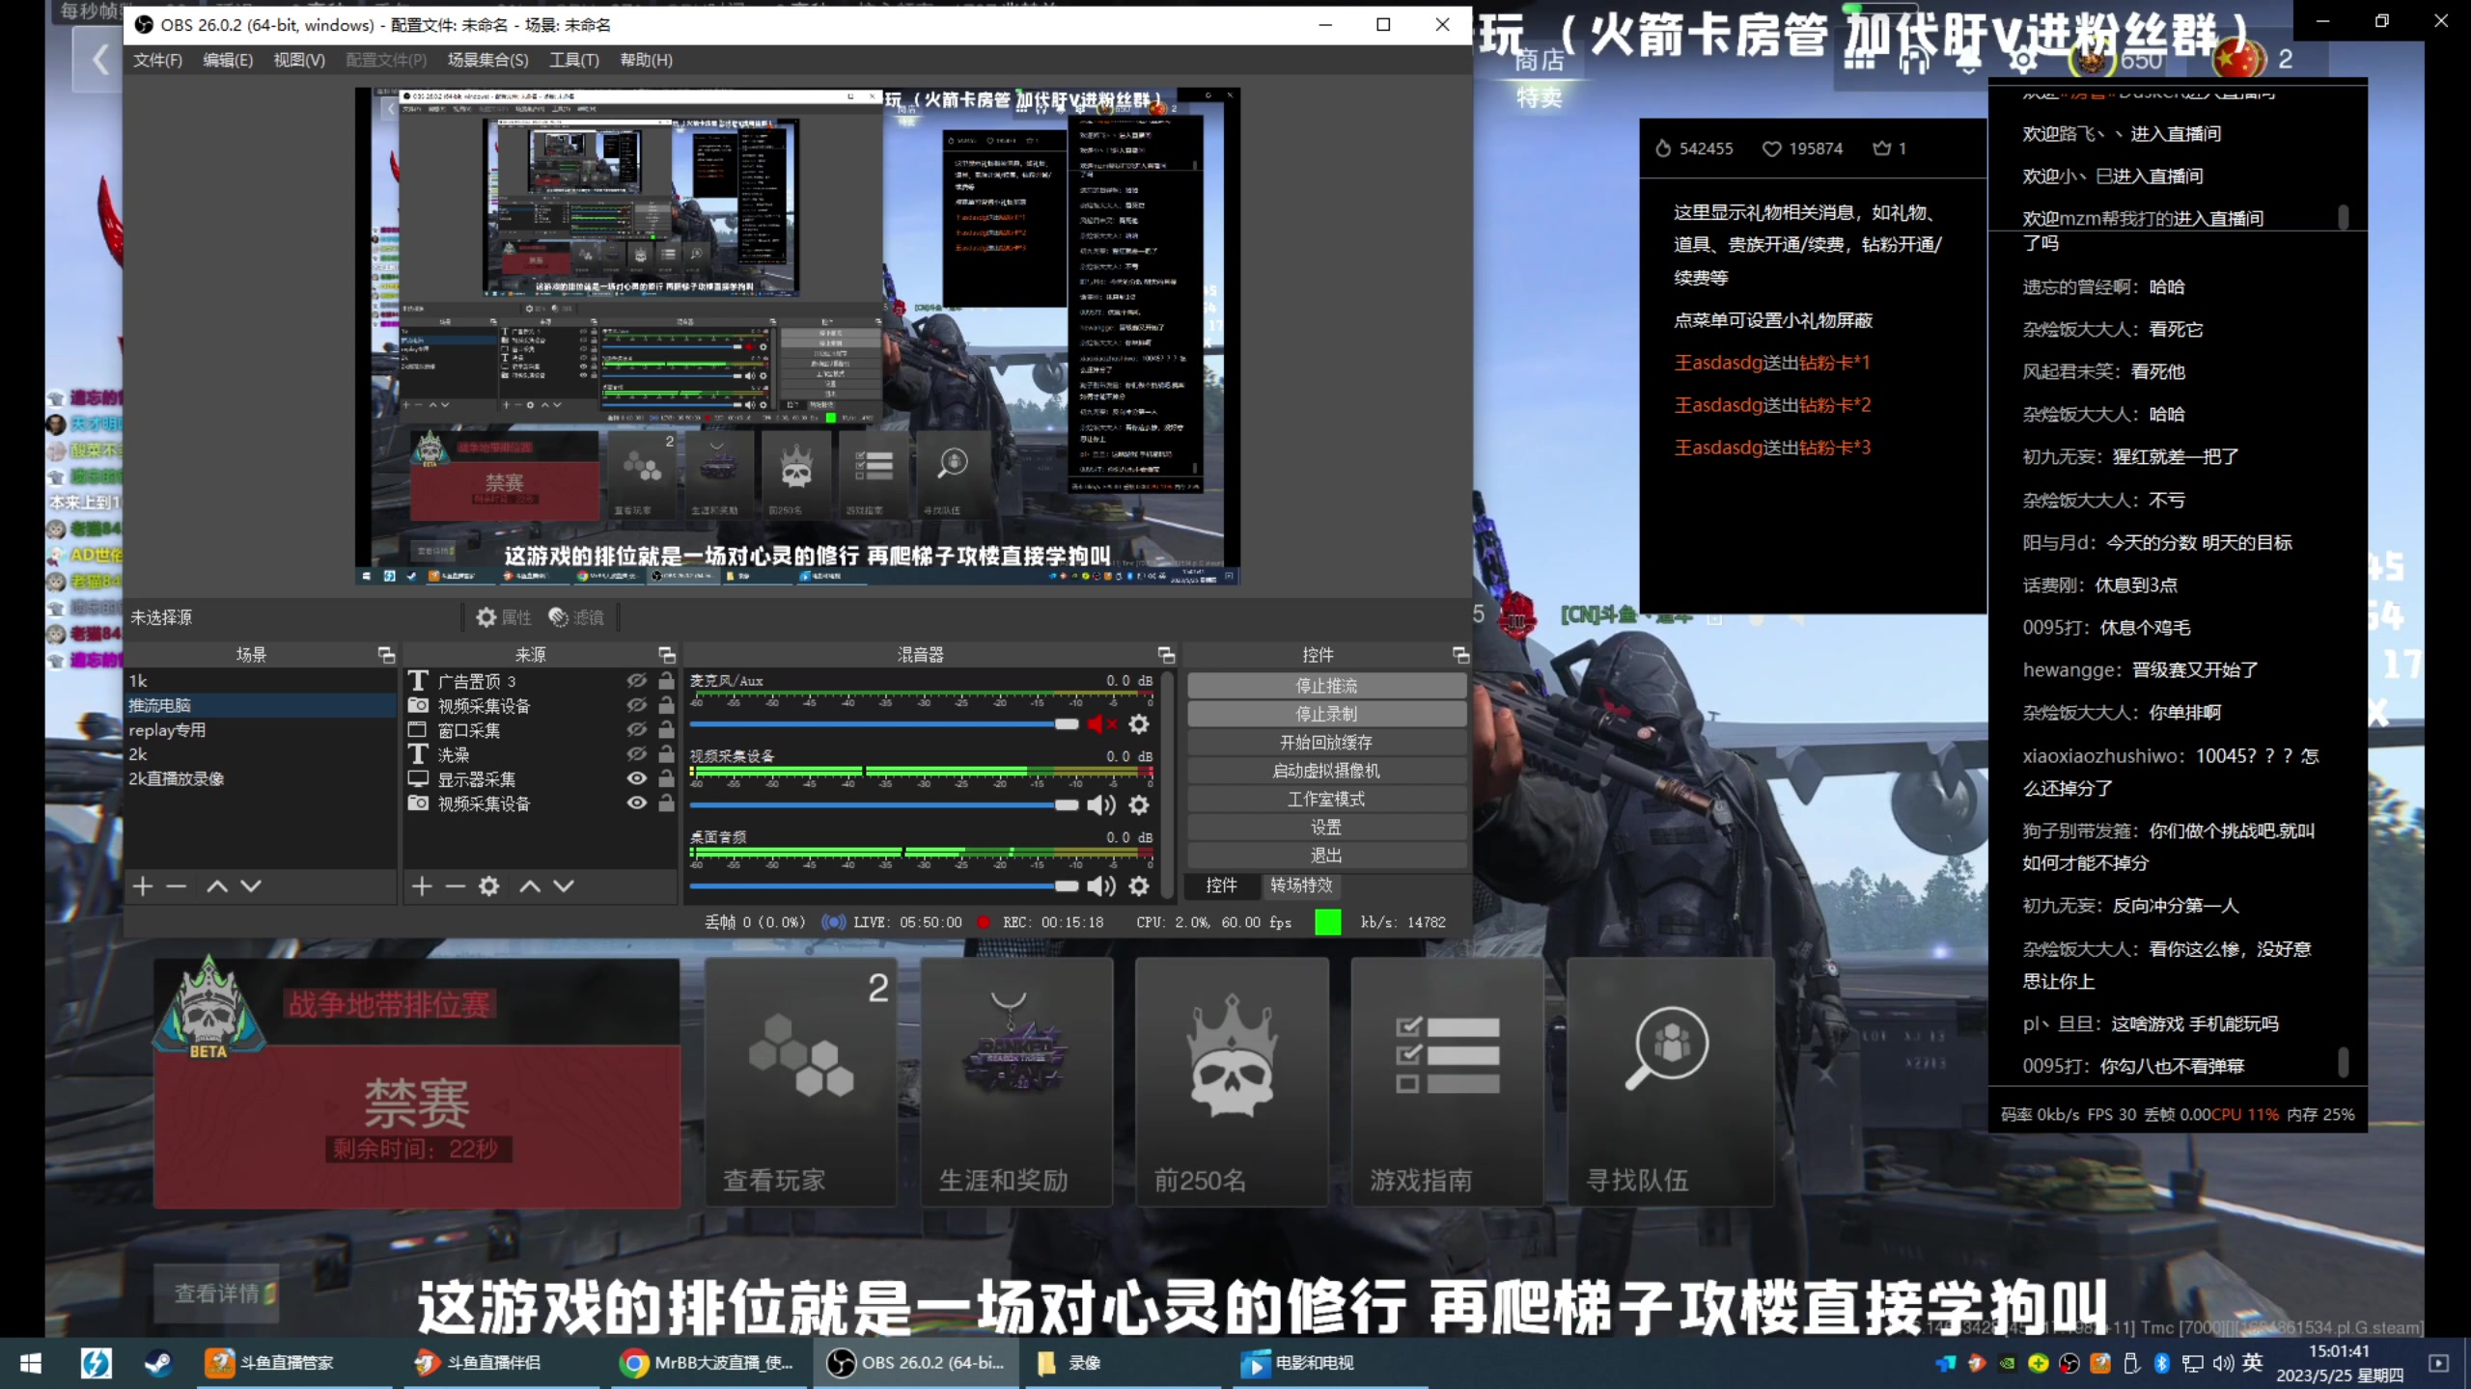Open the 帮助(H) menu
This screenshot has width=2471, height=1389.
click(x=646, y=60)
